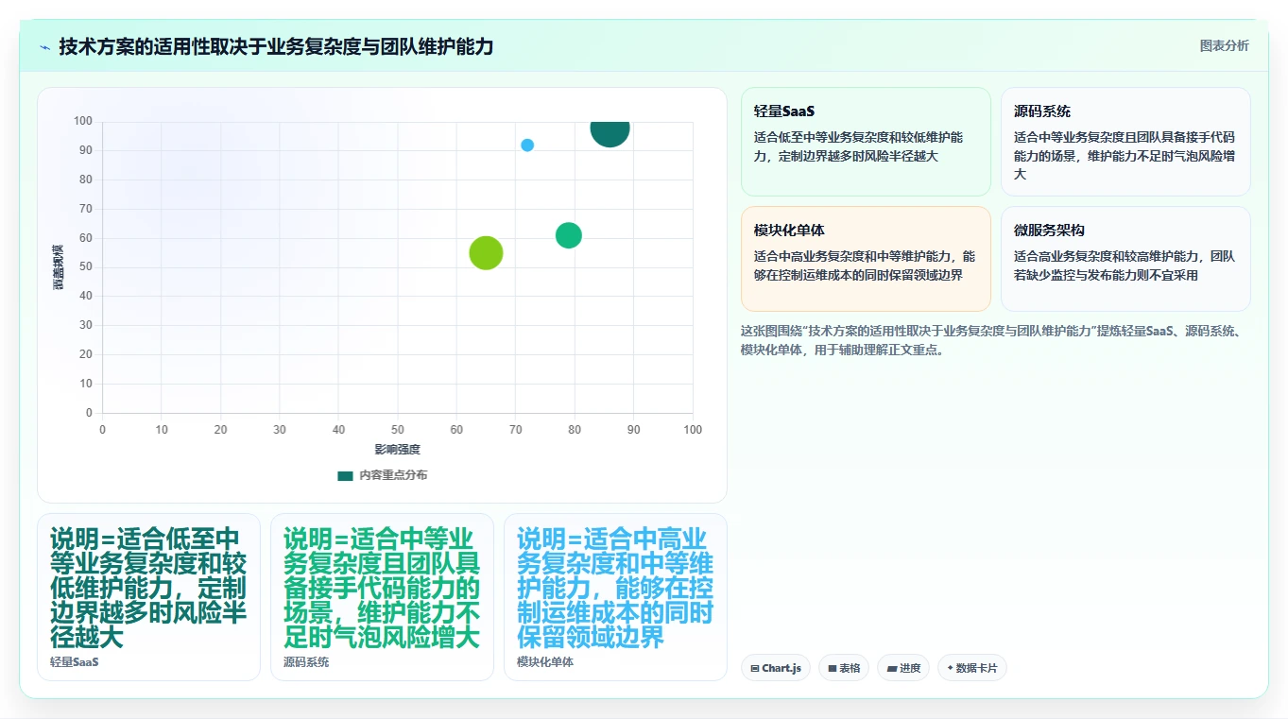
Task: Click the blue 说明 metric text
Action: [x=615, y=588]
